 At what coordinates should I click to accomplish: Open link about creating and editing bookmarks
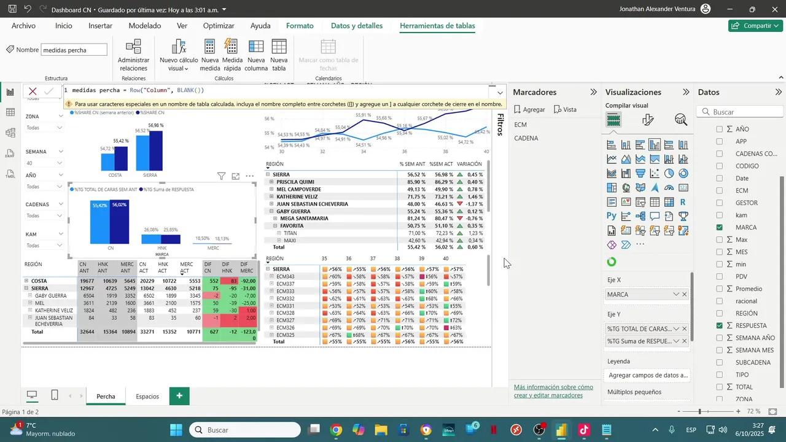(x=553, y=391)
